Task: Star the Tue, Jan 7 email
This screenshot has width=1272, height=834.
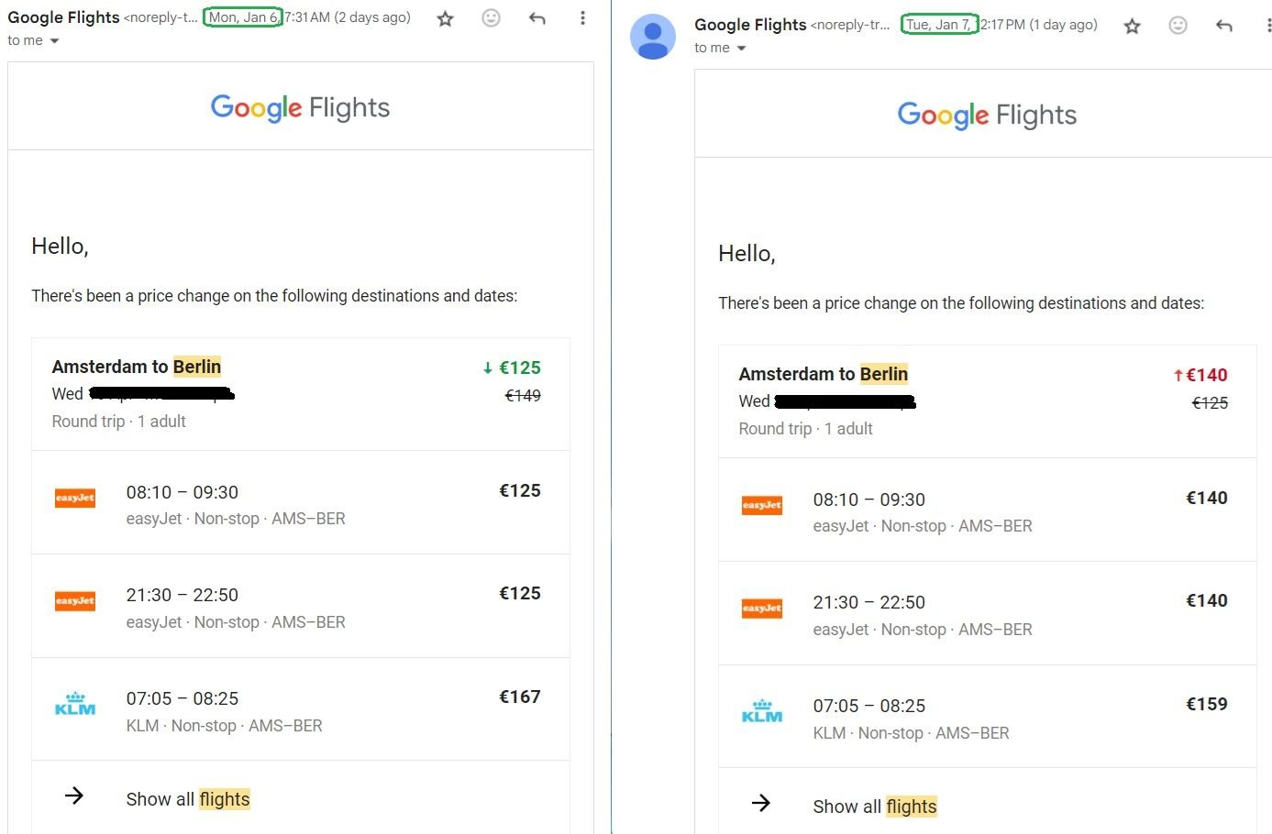Action: tap(1132, 26)
